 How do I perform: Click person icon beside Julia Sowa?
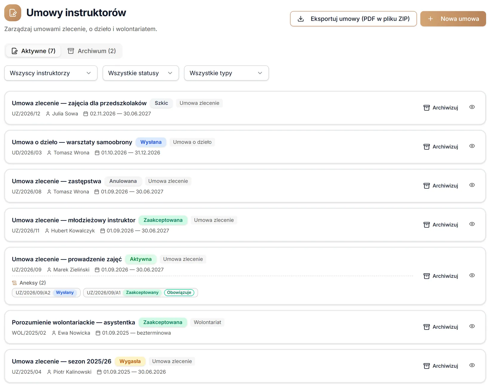(x=48, y=114)
